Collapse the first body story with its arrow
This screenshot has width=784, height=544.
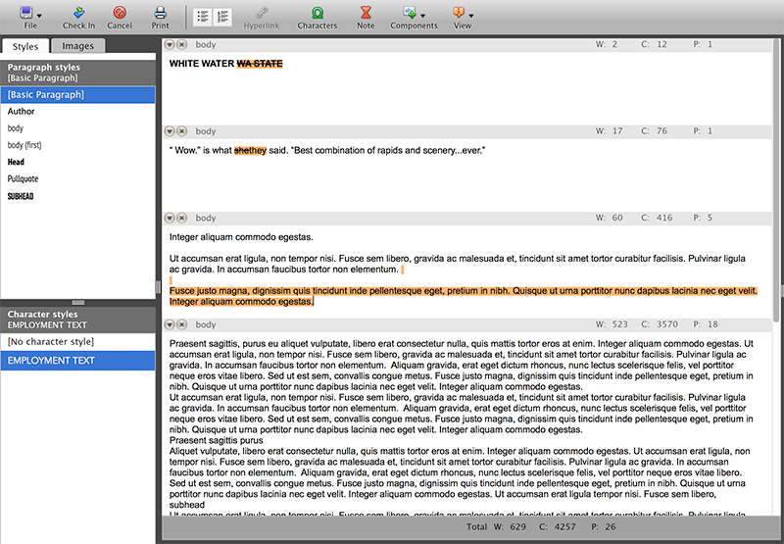(170, 45)
